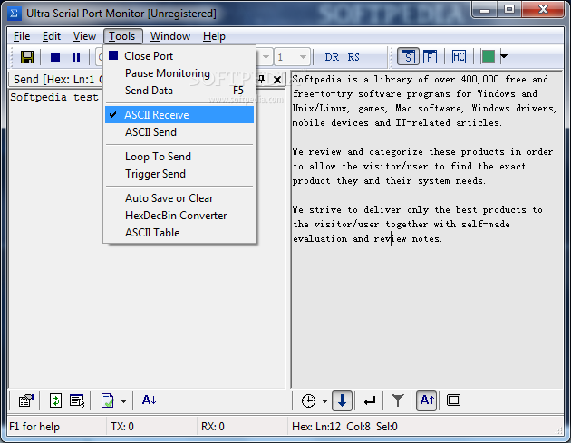Click in the received text pane
571x443 pixels.
pos(427,229)
